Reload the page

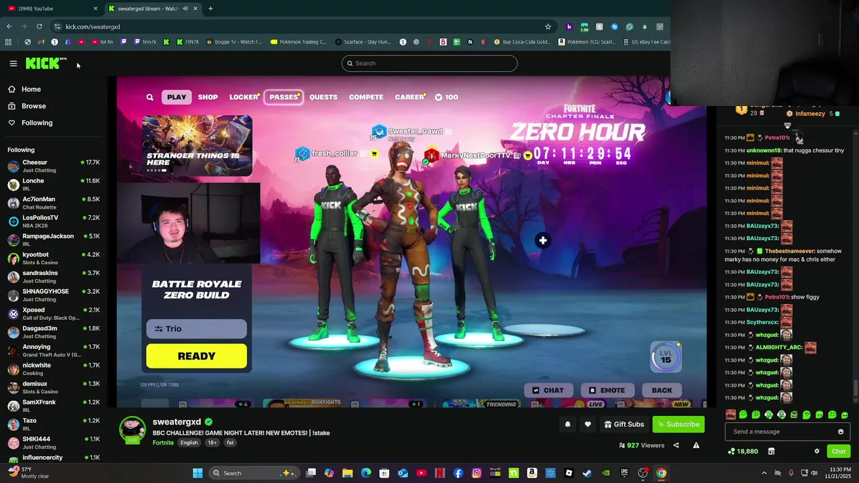[x=40, y=26]
